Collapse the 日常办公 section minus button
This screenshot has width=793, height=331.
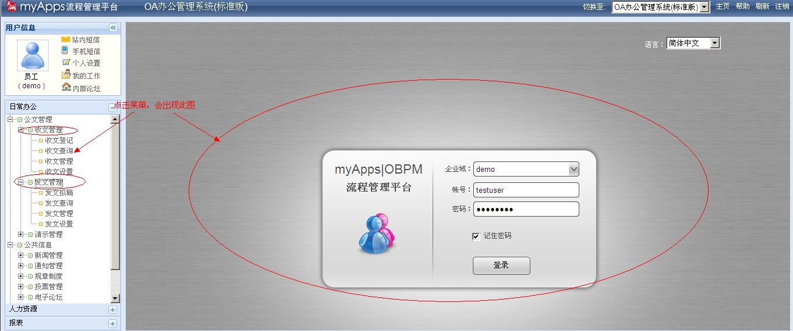coord(112,107)
